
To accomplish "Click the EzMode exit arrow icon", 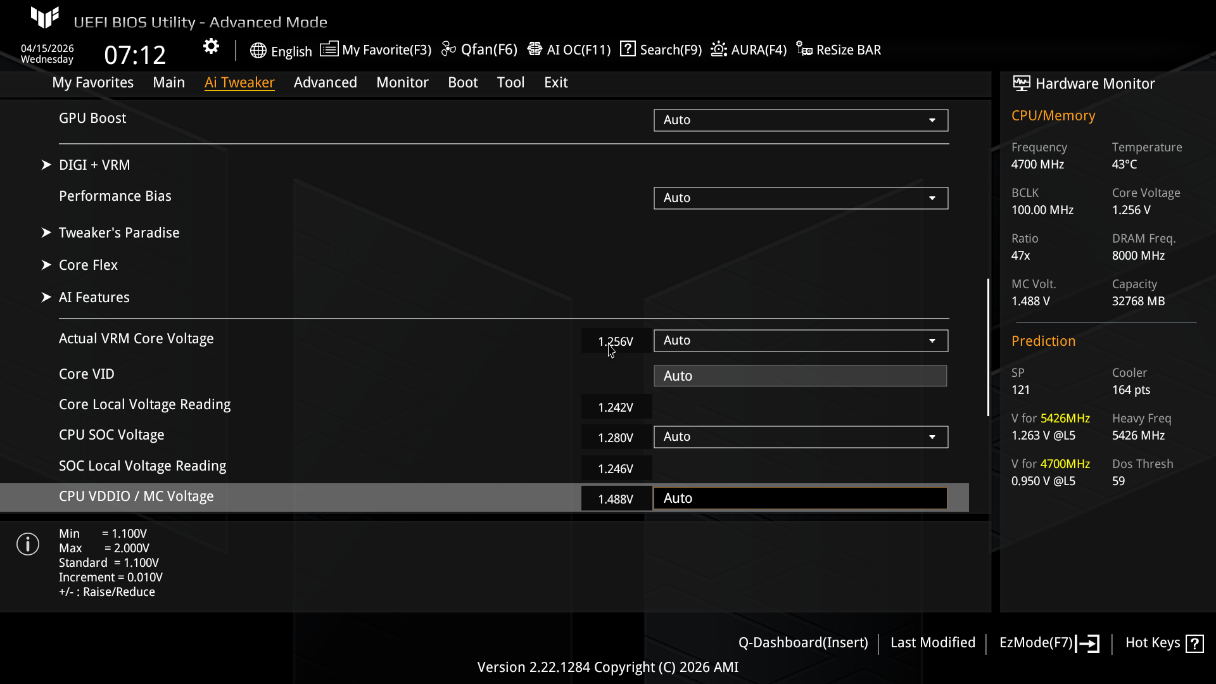I will click(x=1088, y=643).
